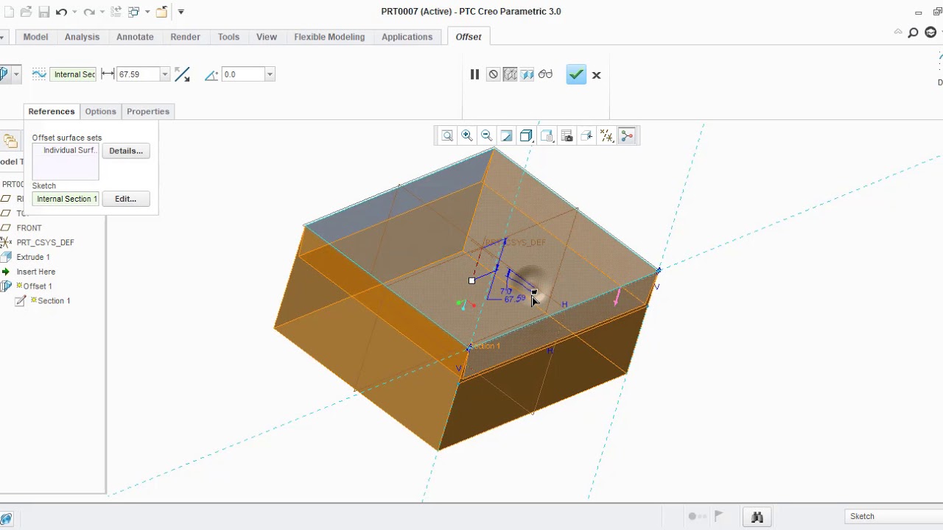
Task: Open Display Style cube options
Action: 527,135
